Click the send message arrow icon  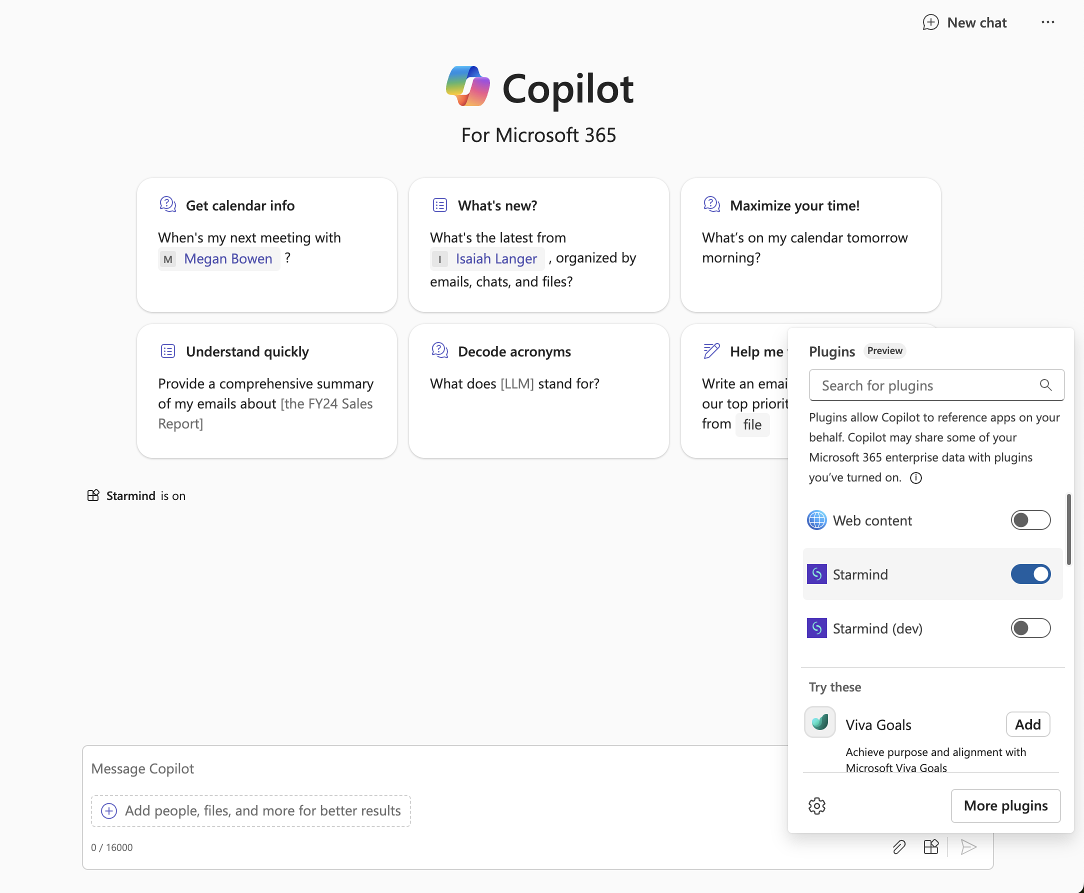pyautogui.click(x=968, y=846)
